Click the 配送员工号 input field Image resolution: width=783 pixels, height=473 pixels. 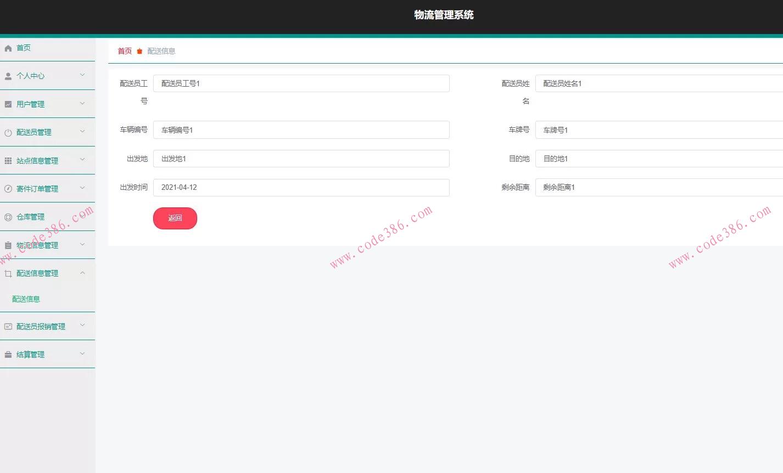tap(301, 83)
